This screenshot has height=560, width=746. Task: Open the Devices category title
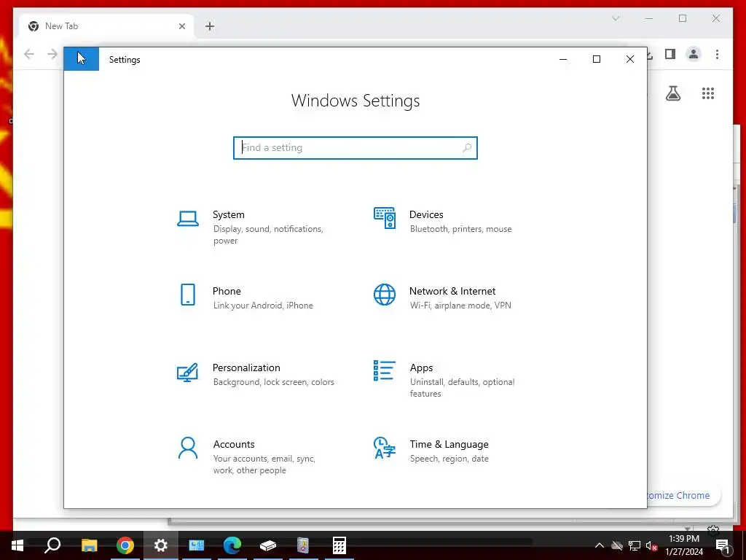(x=426, y=215)
